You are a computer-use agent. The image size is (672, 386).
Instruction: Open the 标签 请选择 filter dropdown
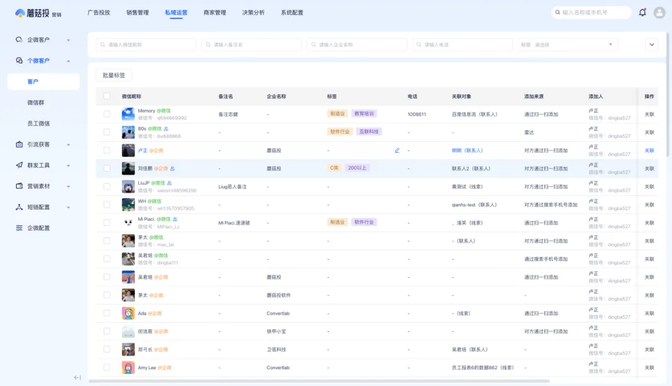[x=566, y=44]
